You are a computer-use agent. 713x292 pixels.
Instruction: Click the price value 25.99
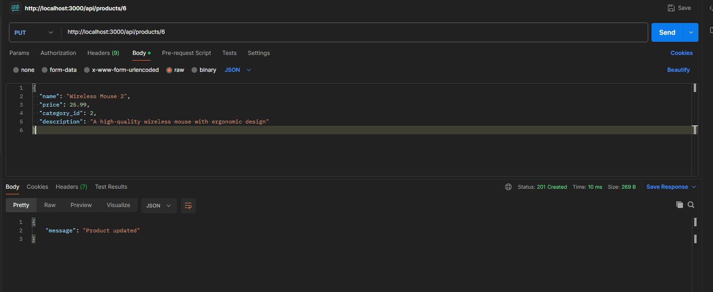(78, 105)
